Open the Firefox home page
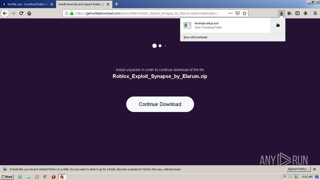 coord(29,13)
